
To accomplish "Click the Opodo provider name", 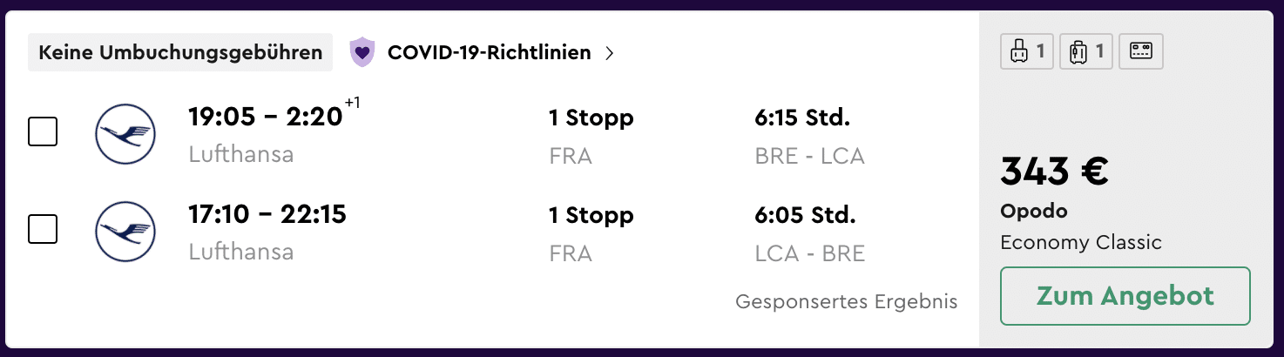I will 1033,212.
